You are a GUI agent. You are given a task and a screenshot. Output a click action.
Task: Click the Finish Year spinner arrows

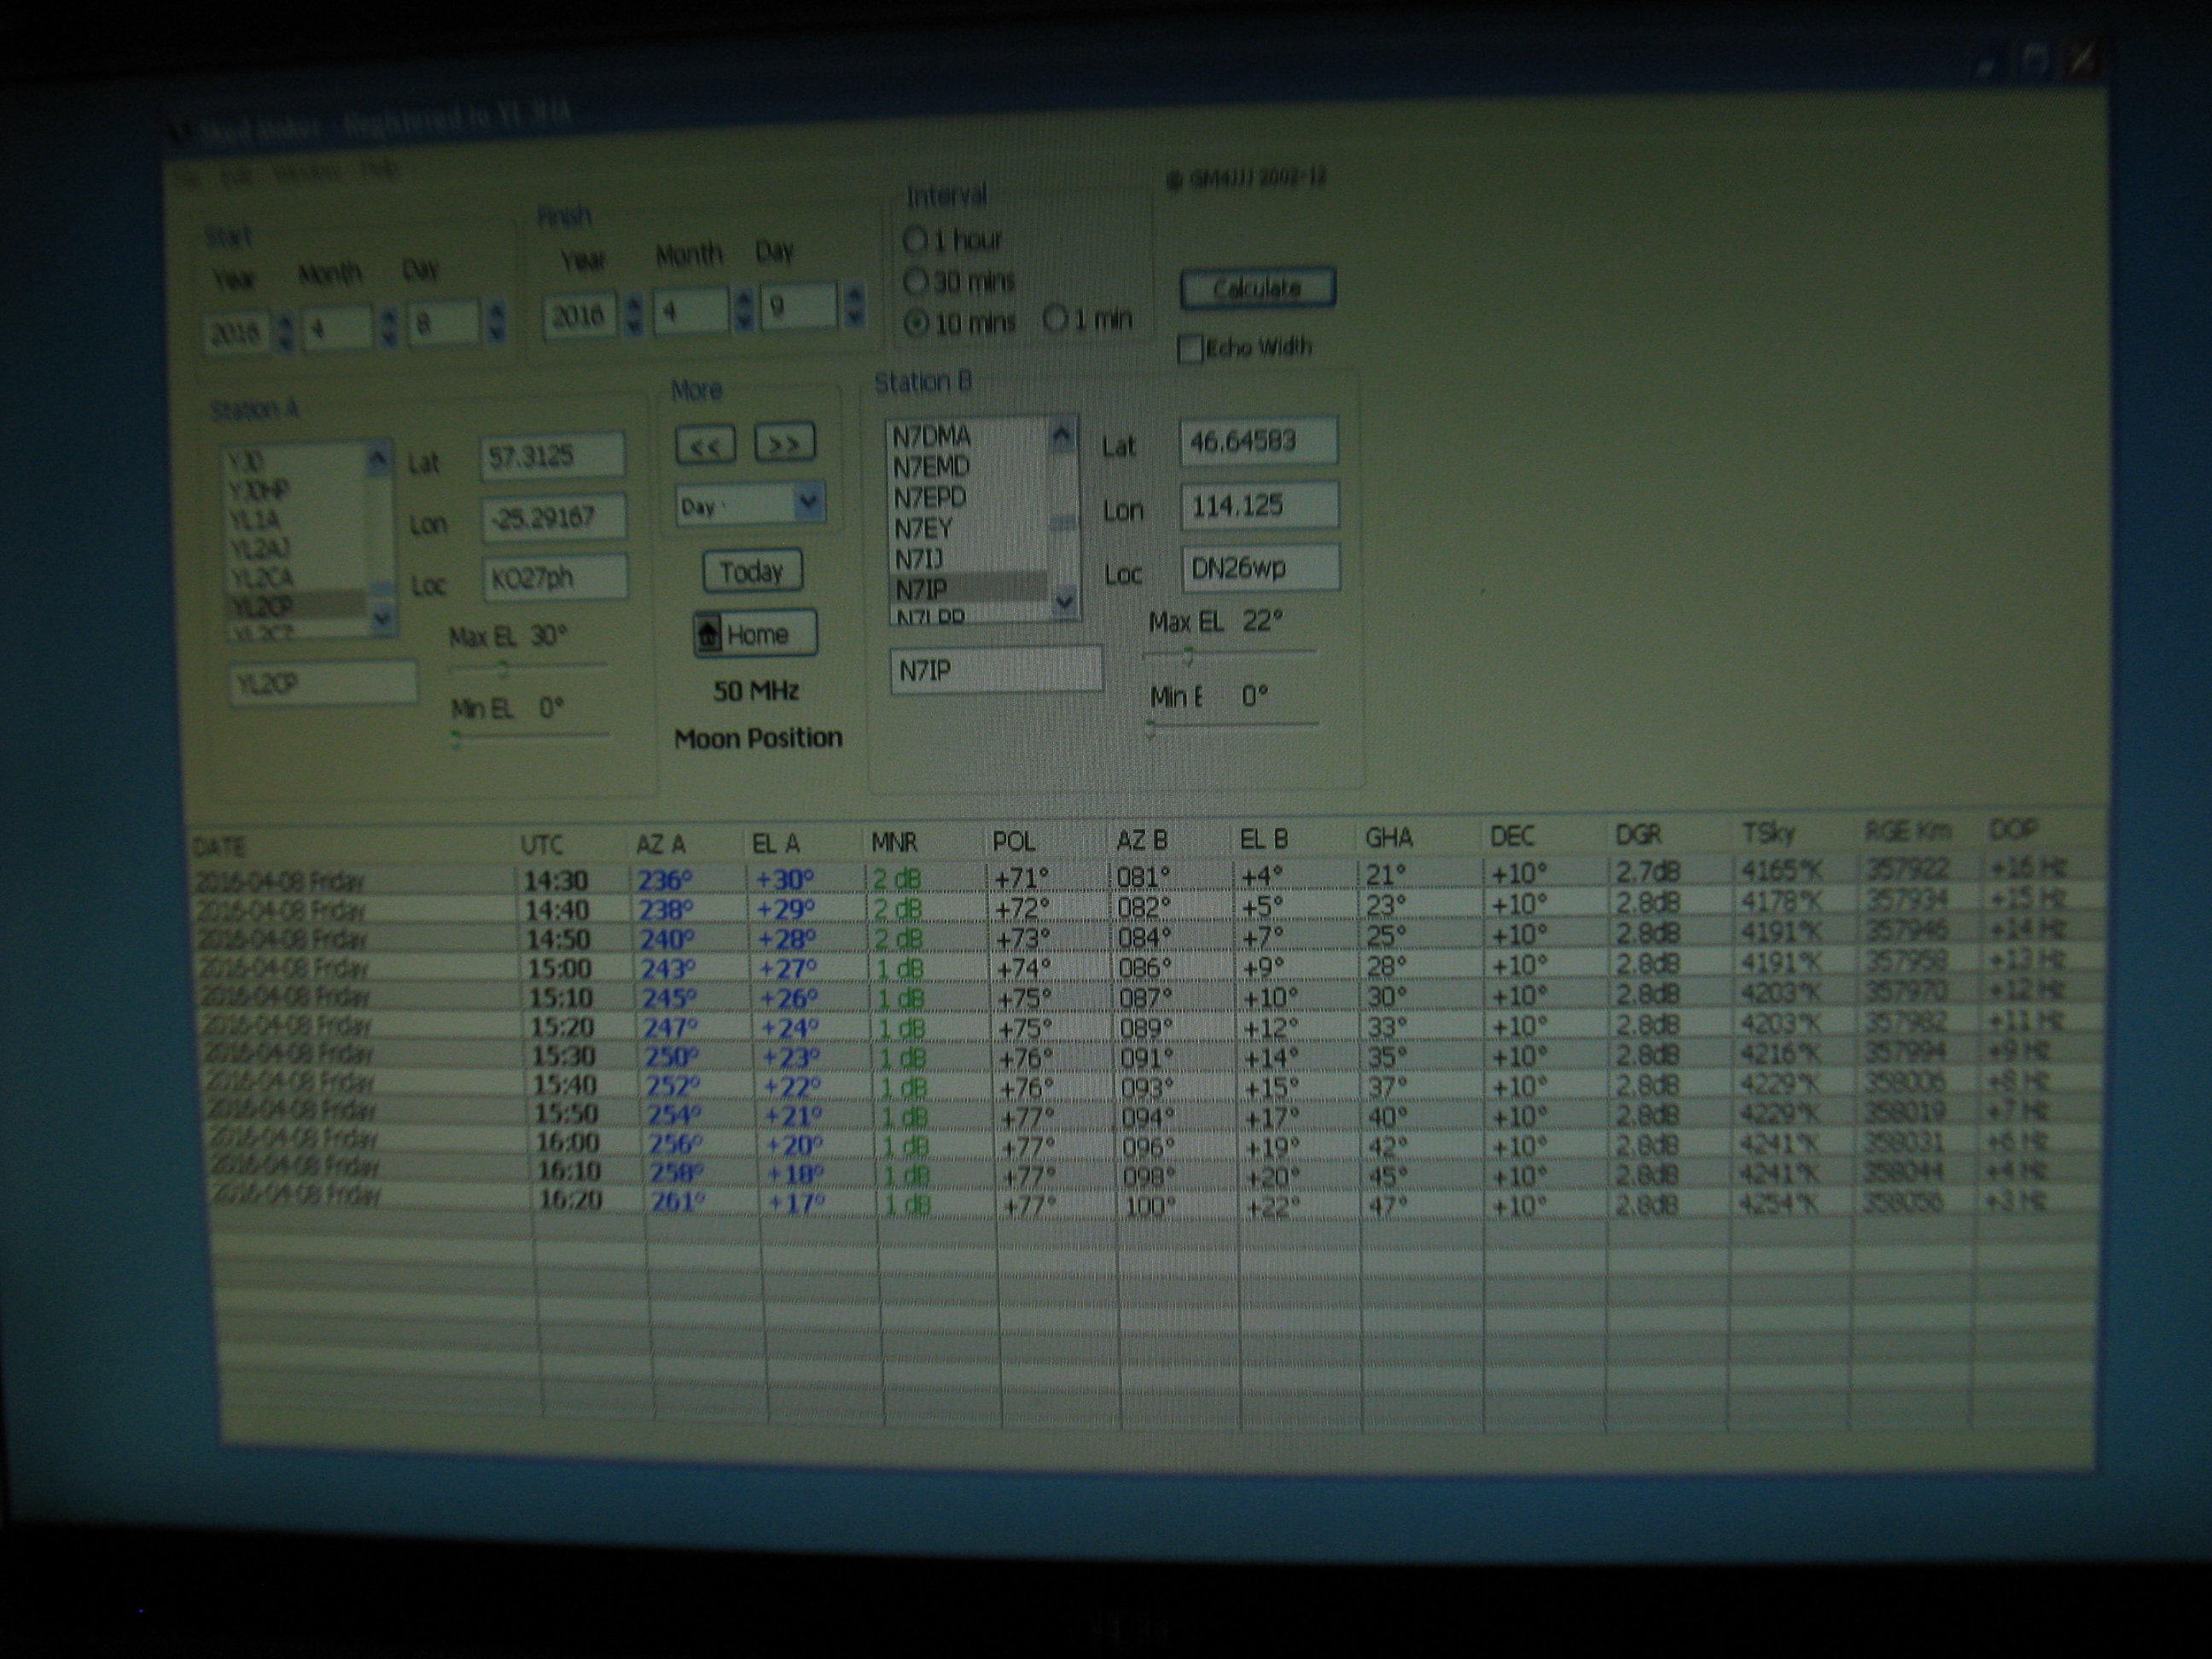(633, 313)
